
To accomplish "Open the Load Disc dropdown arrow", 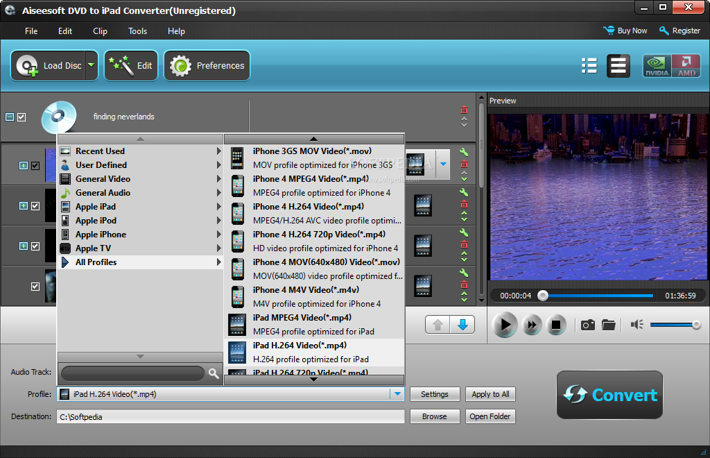I will [x=92, y=66].
